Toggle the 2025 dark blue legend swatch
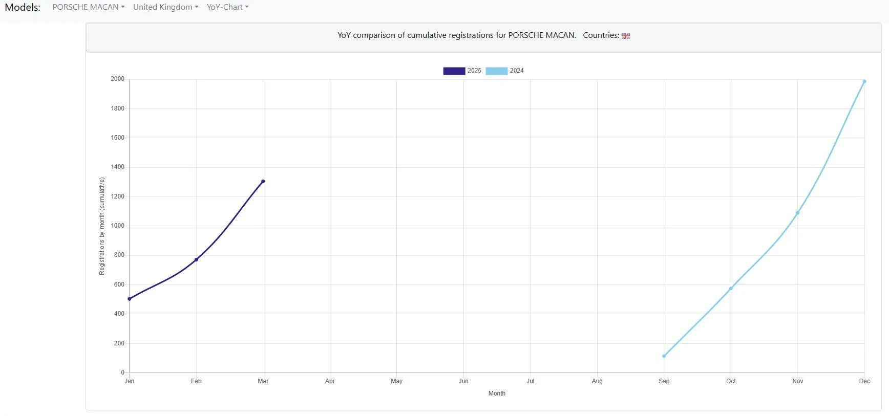Screen dimensions: 889x416 coord(454,71)
